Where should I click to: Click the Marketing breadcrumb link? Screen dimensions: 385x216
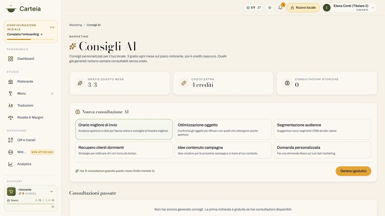pos(75,25)
